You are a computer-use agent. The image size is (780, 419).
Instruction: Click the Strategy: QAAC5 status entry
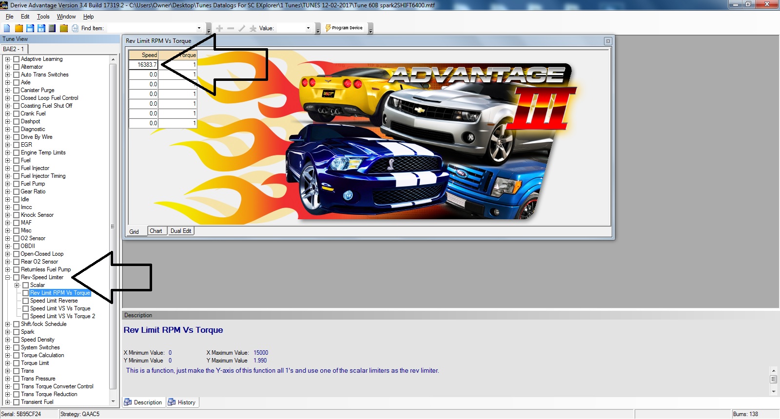tap(80, 414)
